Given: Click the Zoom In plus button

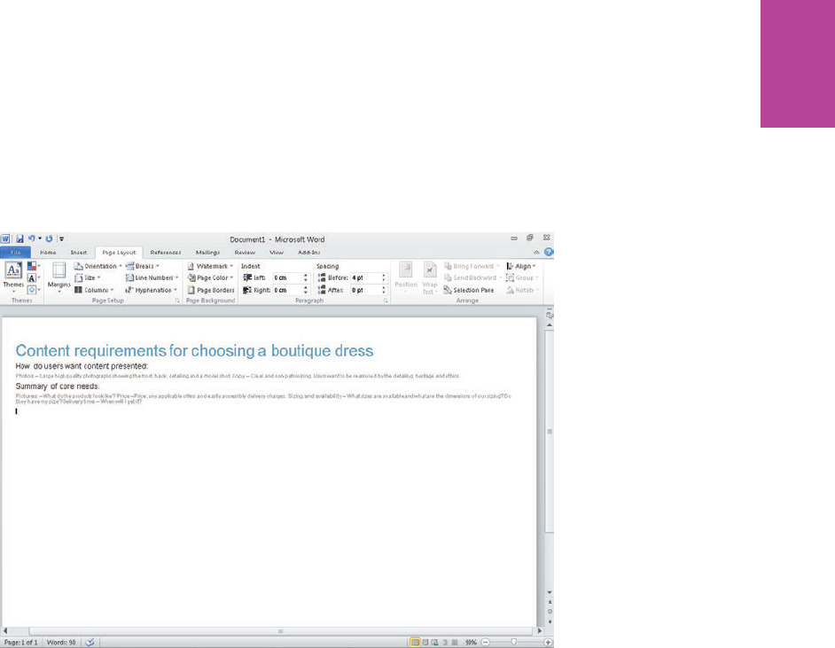Looking at the screenshot, I should pyautogui.click(x=548, y=643).
